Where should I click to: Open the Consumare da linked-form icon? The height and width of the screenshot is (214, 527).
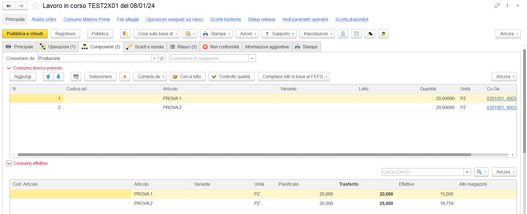pyautogui.click(x=162, y=58)
